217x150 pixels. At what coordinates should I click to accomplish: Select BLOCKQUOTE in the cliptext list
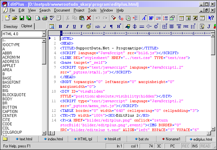click(14, 95)
